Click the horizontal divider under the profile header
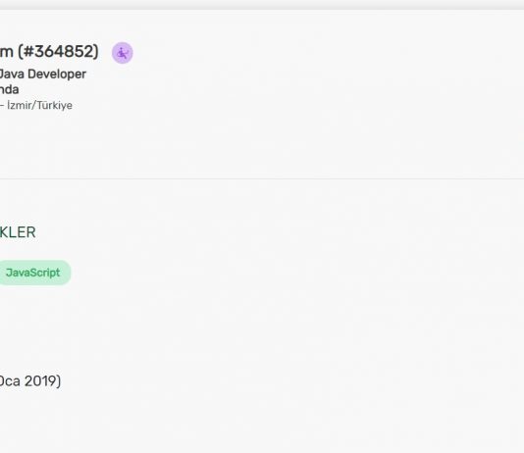Viewport: 524px width, 453px height. point(262,178)
